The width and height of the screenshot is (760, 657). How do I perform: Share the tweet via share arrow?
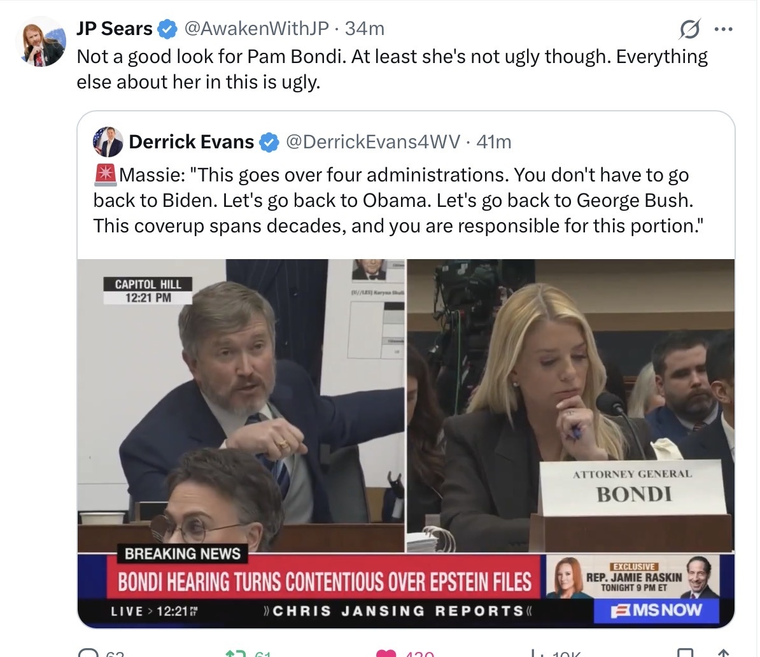coord(723,652)
